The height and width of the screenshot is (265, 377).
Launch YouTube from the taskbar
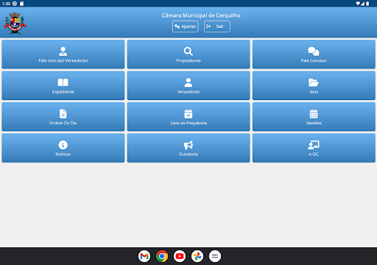click(x=180, y=256)
